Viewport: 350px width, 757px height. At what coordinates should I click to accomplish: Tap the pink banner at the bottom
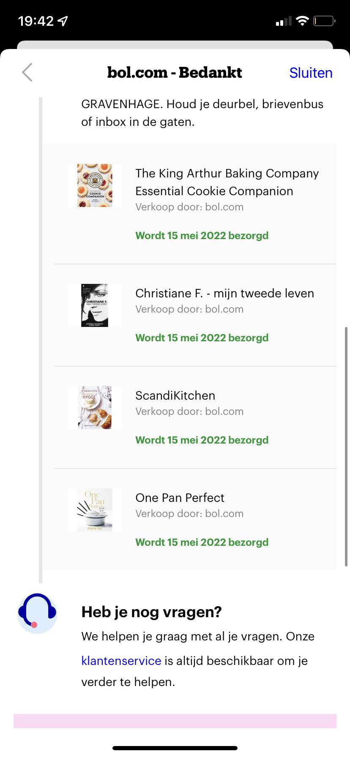[175, 721]
